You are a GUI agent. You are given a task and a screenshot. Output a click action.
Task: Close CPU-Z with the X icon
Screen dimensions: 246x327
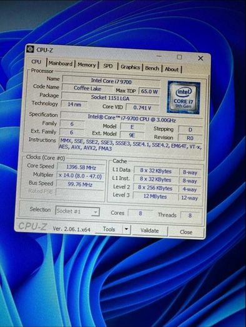(200, 58)
